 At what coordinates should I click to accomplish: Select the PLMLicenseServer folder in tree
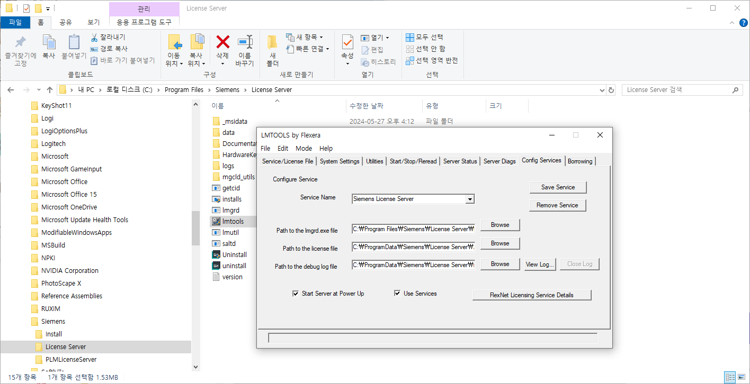tap(71, 360)
